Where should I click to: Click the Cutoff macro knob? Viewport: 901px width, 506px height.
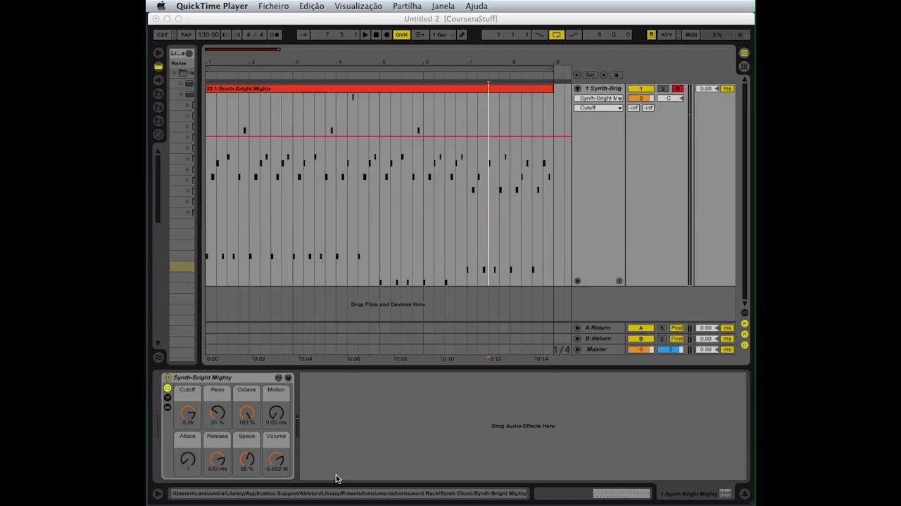(187, 413)
